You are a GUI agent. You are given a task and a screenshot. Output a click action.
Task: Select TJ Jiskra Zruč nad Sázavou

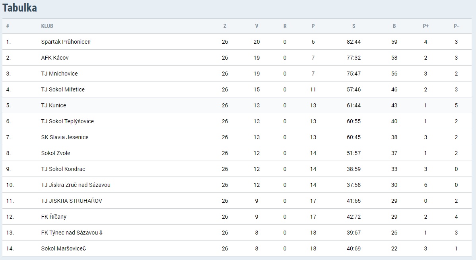76,185
